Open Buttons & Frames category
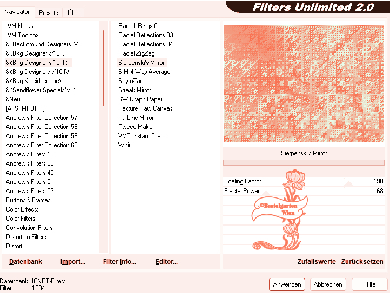The height and width of the screenshot is (293, 390). [x=28, y=200]
